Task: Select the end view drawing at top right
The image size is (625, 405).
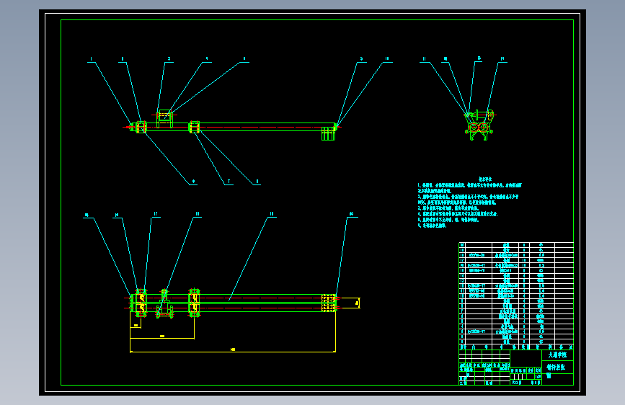Action: [479, 125]
